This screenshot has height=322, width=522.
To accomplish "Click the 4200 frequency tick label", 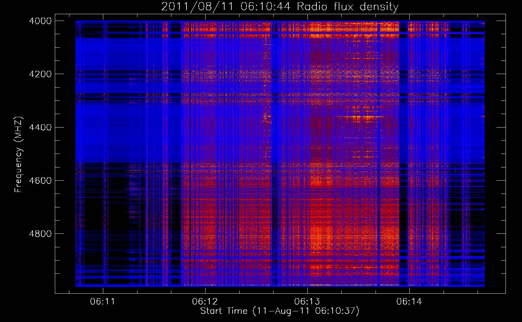I will pyautogui.click(x=40, y=74).
